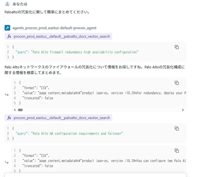
Task: Click the fx function icon of the second vector search
Action: pos(9,118)
